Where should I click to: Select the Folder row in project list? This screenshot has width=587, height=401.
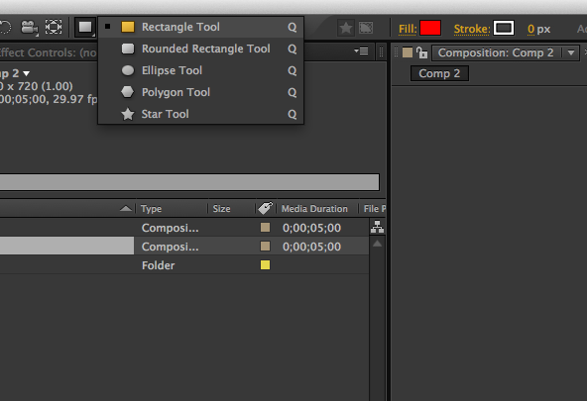click(184, 265)
